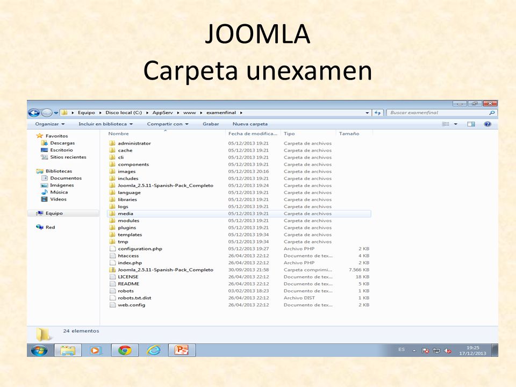Open the address bar history dropdown
Image resolution: width=516 pixels, height=387 pixels.
(x=367, y=113)
